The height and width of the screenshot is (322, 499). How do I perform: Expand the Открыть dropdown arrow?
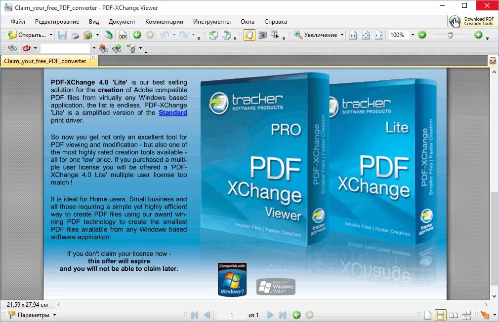[51, 35]
